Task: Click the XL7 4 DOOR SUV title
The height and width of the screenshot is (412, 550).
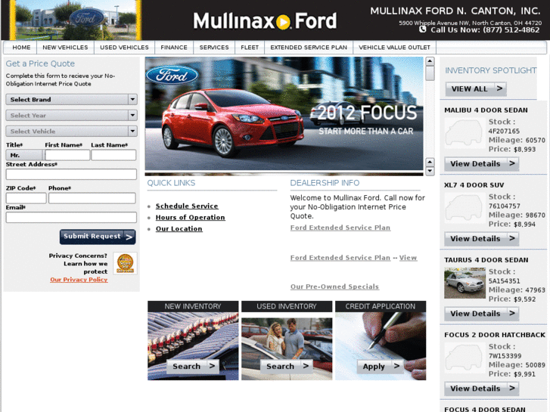Action: [x=474, y=185]
